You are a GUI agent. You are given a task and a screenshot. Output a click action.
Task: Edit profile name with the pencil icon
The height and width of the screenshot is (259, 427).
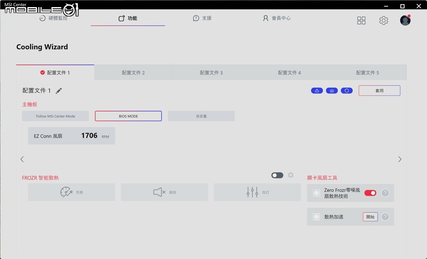click(x=59, y=91)
